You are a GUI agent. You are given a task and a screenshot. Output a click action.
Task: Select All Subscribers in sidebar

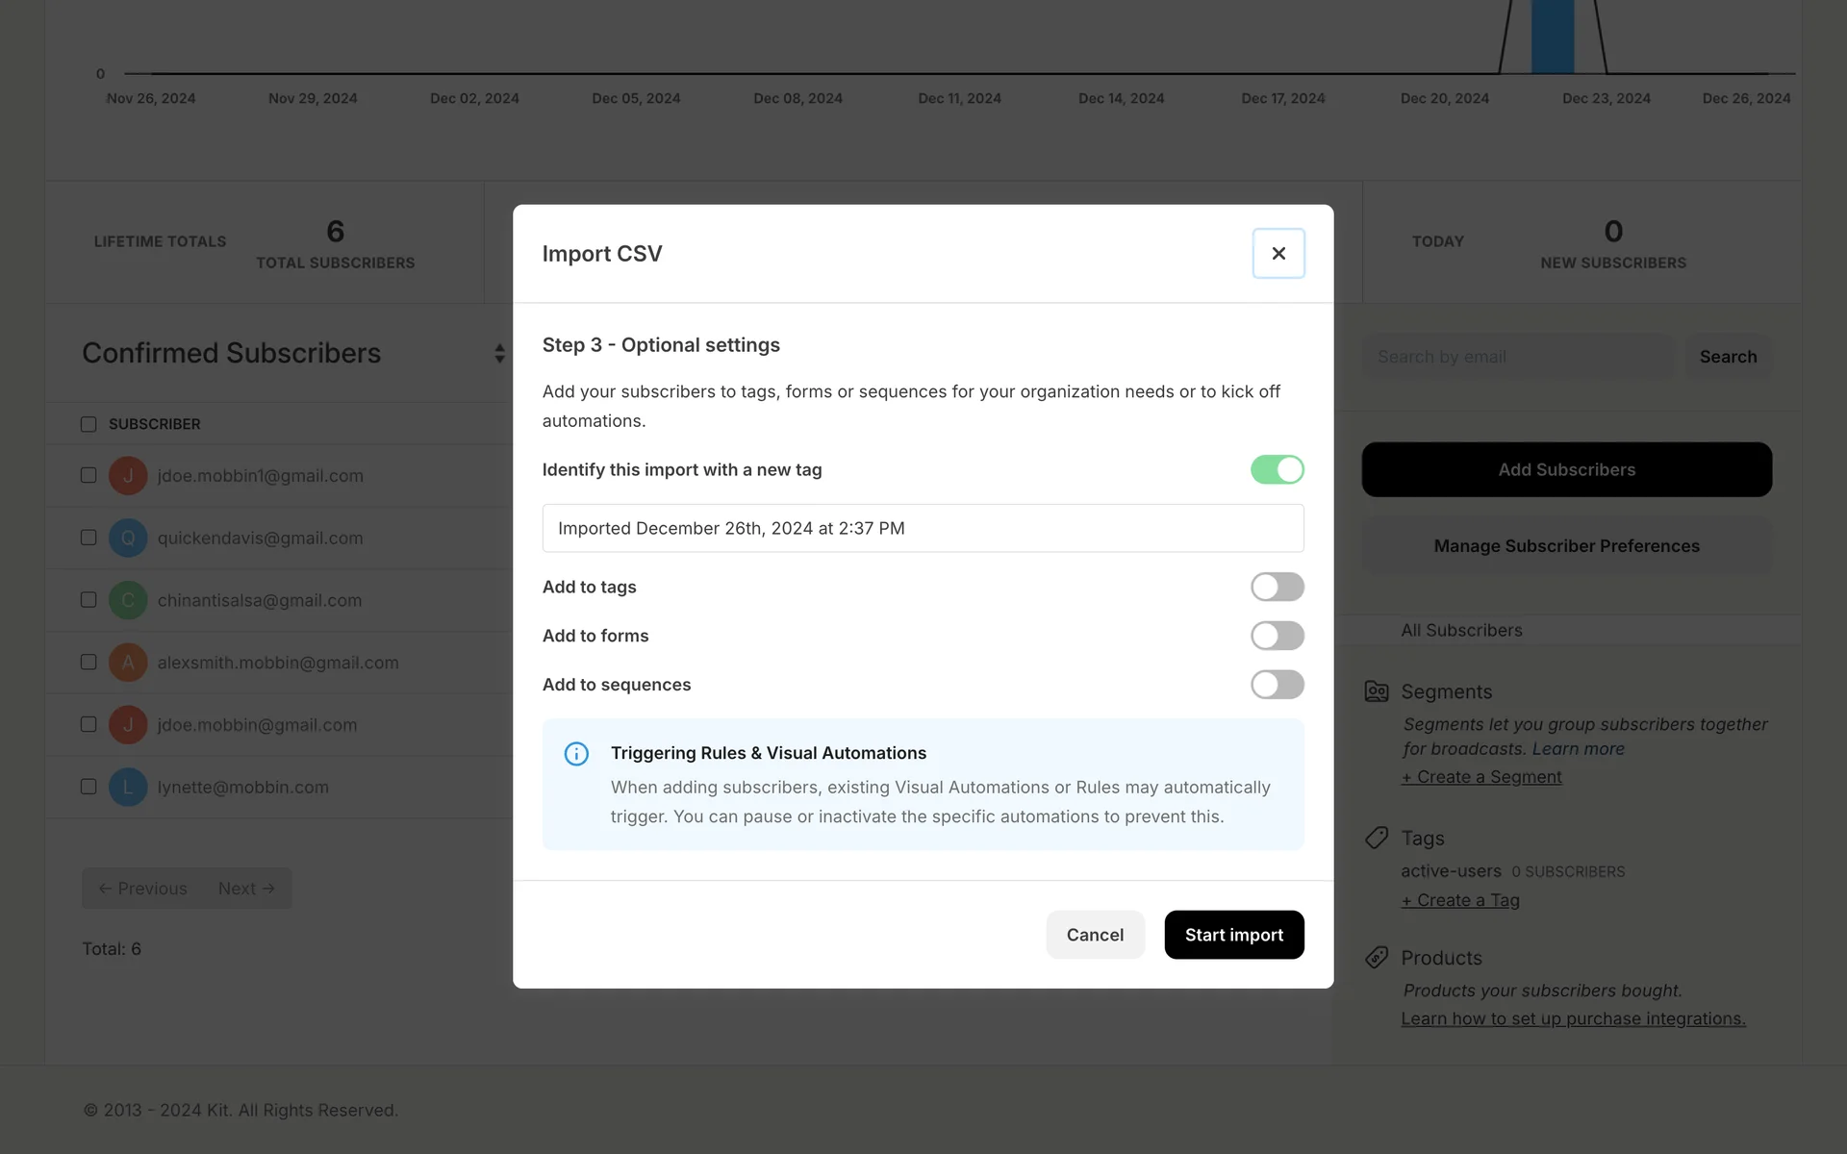click(x=1461, y=630)
